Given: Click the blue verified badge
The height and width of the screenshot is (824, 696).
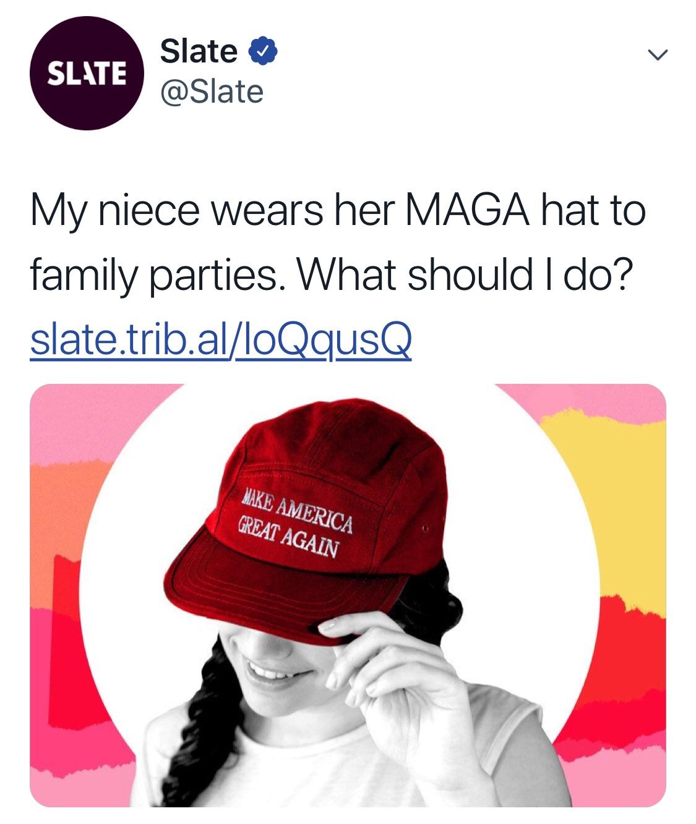Looking at the screenshot, I should (263, 51).
